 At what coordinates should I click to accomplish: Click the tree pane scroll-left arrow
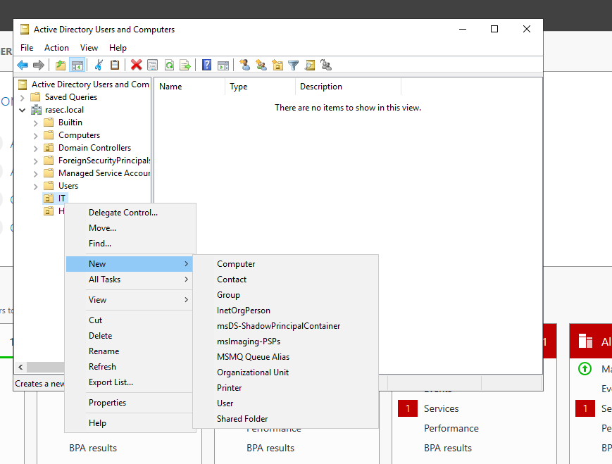(x=20, y=368)
